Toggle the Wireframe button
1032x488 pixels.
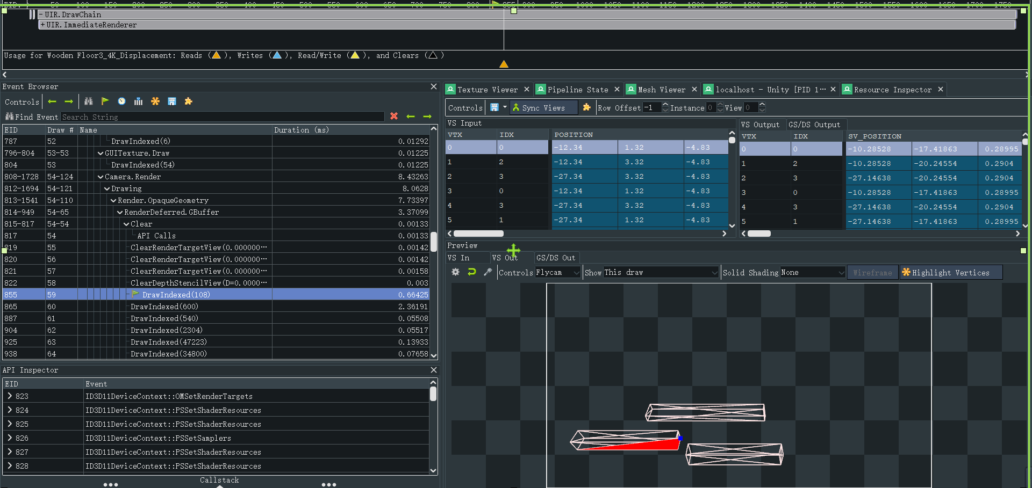[x=872, y=273]
